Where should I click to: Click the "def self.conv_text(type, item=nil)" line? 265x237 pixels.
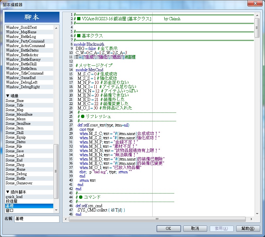[104, 125]
